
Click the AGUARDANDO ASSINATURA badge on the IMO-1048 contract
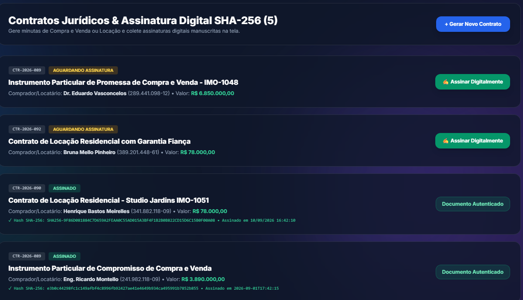tap(83, 70)
